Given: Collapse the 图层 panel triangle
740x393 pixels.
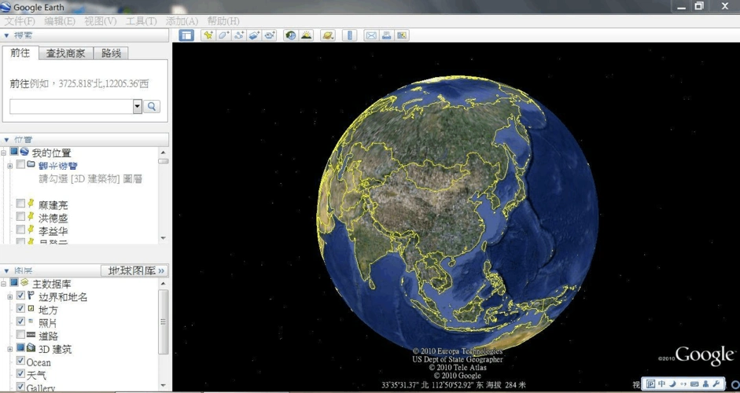Looking at the screenshot, I should click(6, 271).
